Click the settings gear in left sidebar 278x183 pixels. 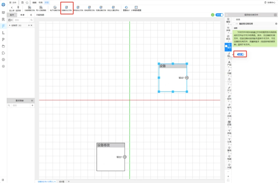tap(3, 60)
